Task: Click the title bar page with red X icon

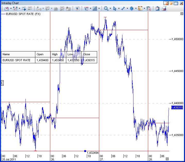Action: 166,3
